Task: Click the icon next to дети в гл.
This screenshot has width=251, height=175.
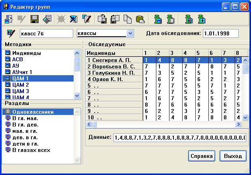Action: (8, 144)
